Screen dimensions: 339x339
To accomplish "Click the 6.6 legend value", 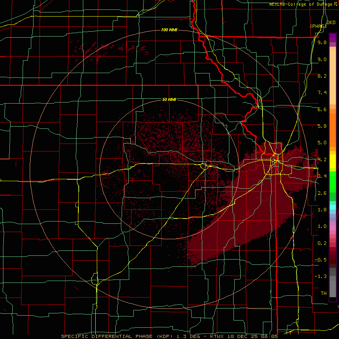I will tap(322, 109).
